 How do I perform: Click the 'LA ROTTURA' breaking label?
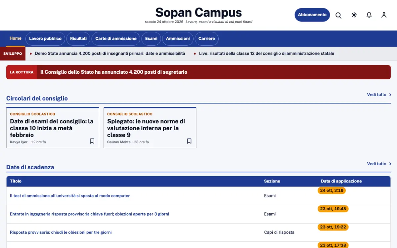pyautogui.click(x=22, y=72)
